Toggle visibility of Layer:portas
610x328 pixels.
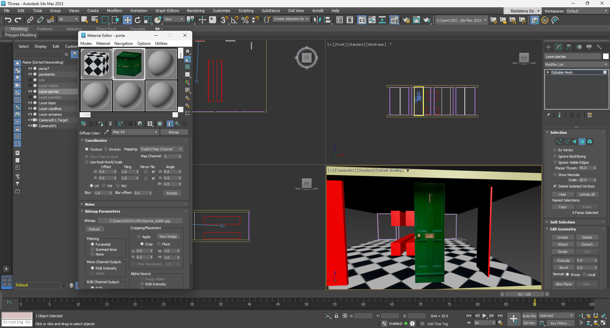[x=30, y=92]
